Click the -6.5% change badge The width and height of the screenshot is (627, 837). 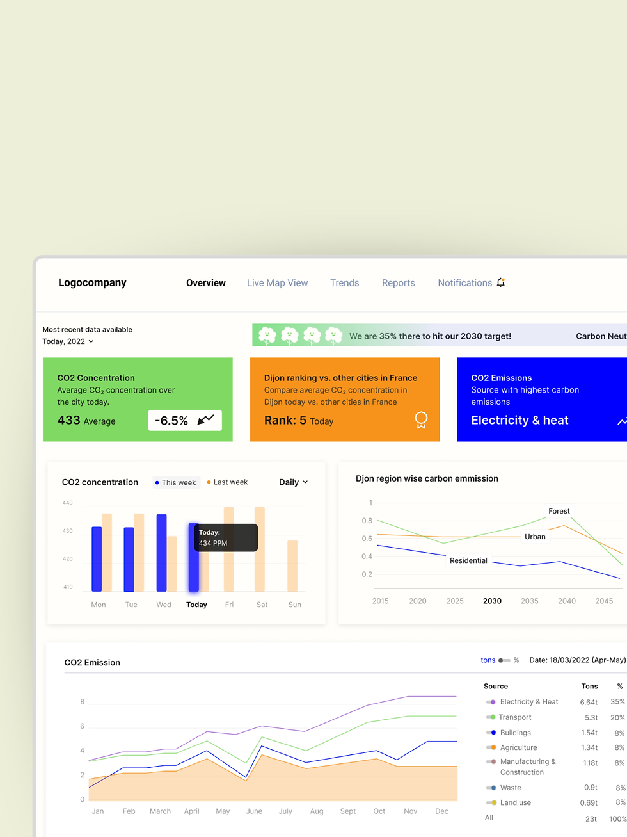185,420
